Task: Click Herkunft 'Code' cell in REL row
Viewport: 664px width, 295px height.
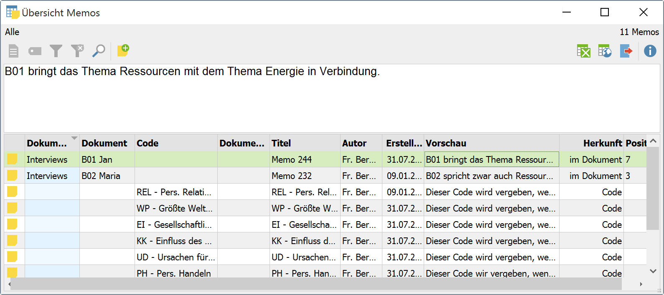Action: pos(592,192)
